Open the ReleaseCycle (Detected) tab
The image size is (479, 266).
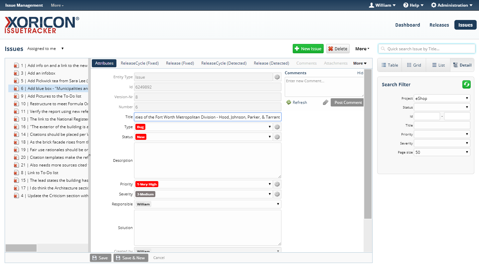click(x=224, y=63)
